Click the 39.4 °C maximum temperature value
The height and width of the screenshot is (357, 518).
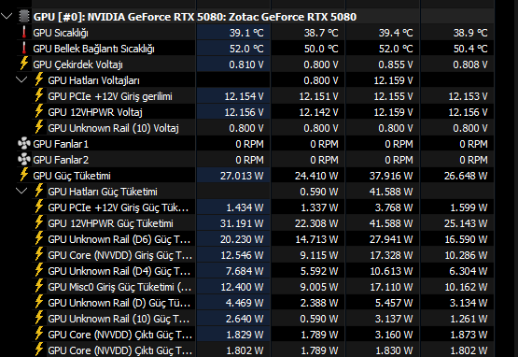[x=396, y=33]
